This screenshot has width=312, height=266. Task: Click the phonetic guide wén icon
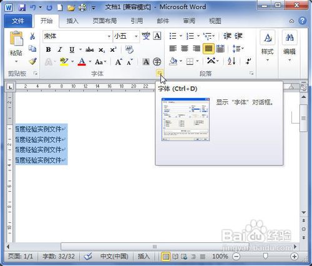[x=146, y=36]
